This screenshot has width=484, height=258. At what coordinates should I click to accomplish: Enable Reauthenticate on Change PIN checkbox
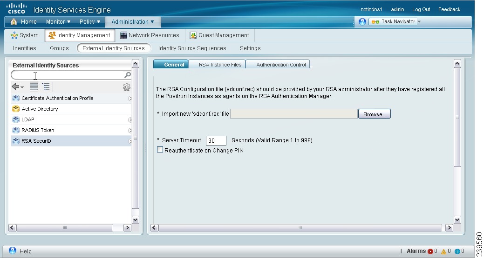160,150
